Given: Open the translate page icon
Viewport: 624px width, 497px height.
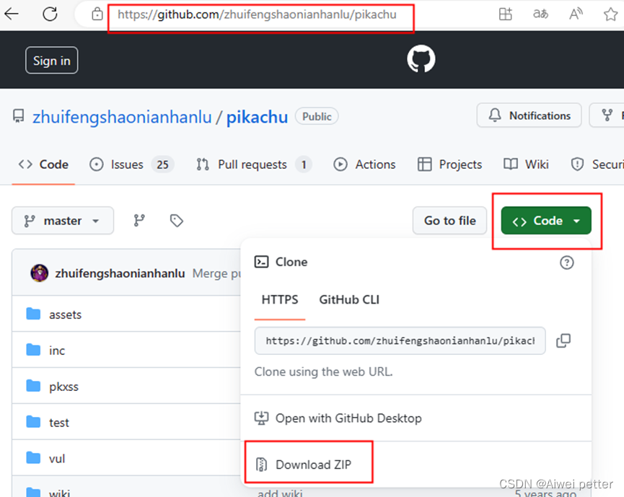Looking at the screenshot, I should coord(540,14).
